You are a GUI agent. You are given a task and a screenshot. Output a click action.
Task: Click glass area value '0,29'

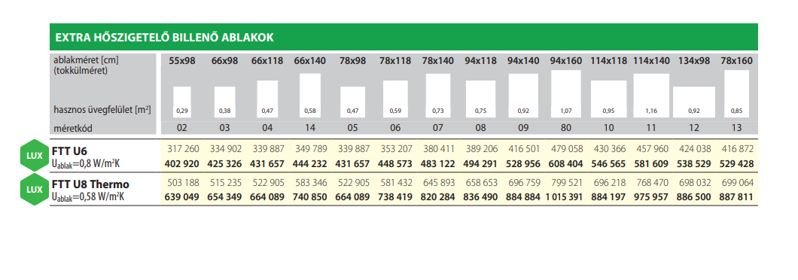(181, 111)
